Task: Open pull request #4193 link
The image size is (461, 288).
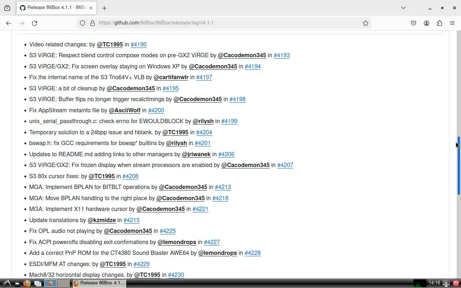Action: click(x=282, y=55)
